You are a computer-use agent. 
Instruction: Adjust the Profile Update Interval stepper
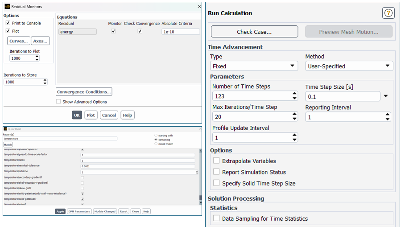[x=294, y=137]
